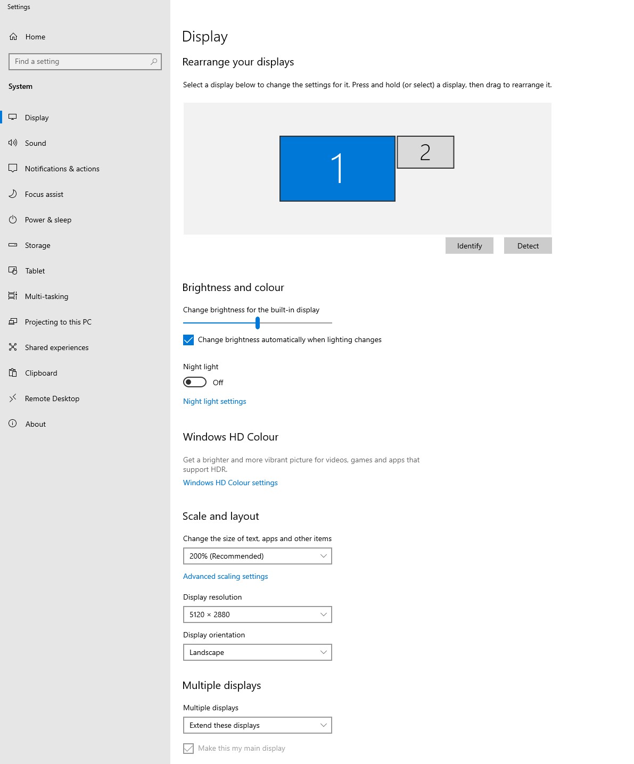Open the Display resolution 5120 × 2880 dropdown
This screenshot has width=634, height=764.
click(x=258, y=614)
